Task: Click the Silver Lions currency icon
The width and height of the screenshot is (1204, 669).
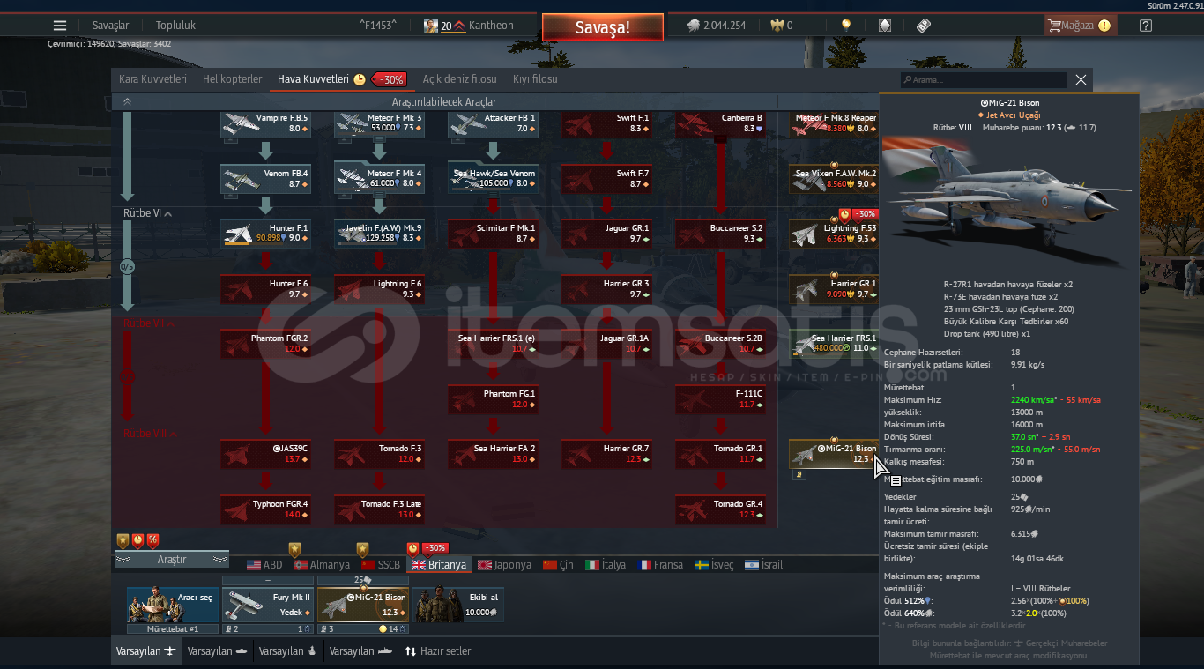Action: [x=693, y=26]
